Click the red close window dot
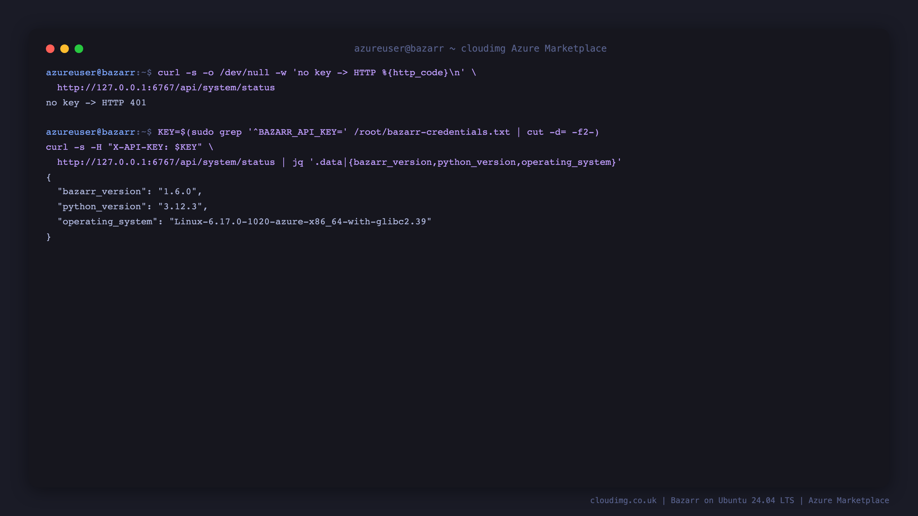Image resolution: width=918 pixels, height=516 pixels. (x=50, y=49)
